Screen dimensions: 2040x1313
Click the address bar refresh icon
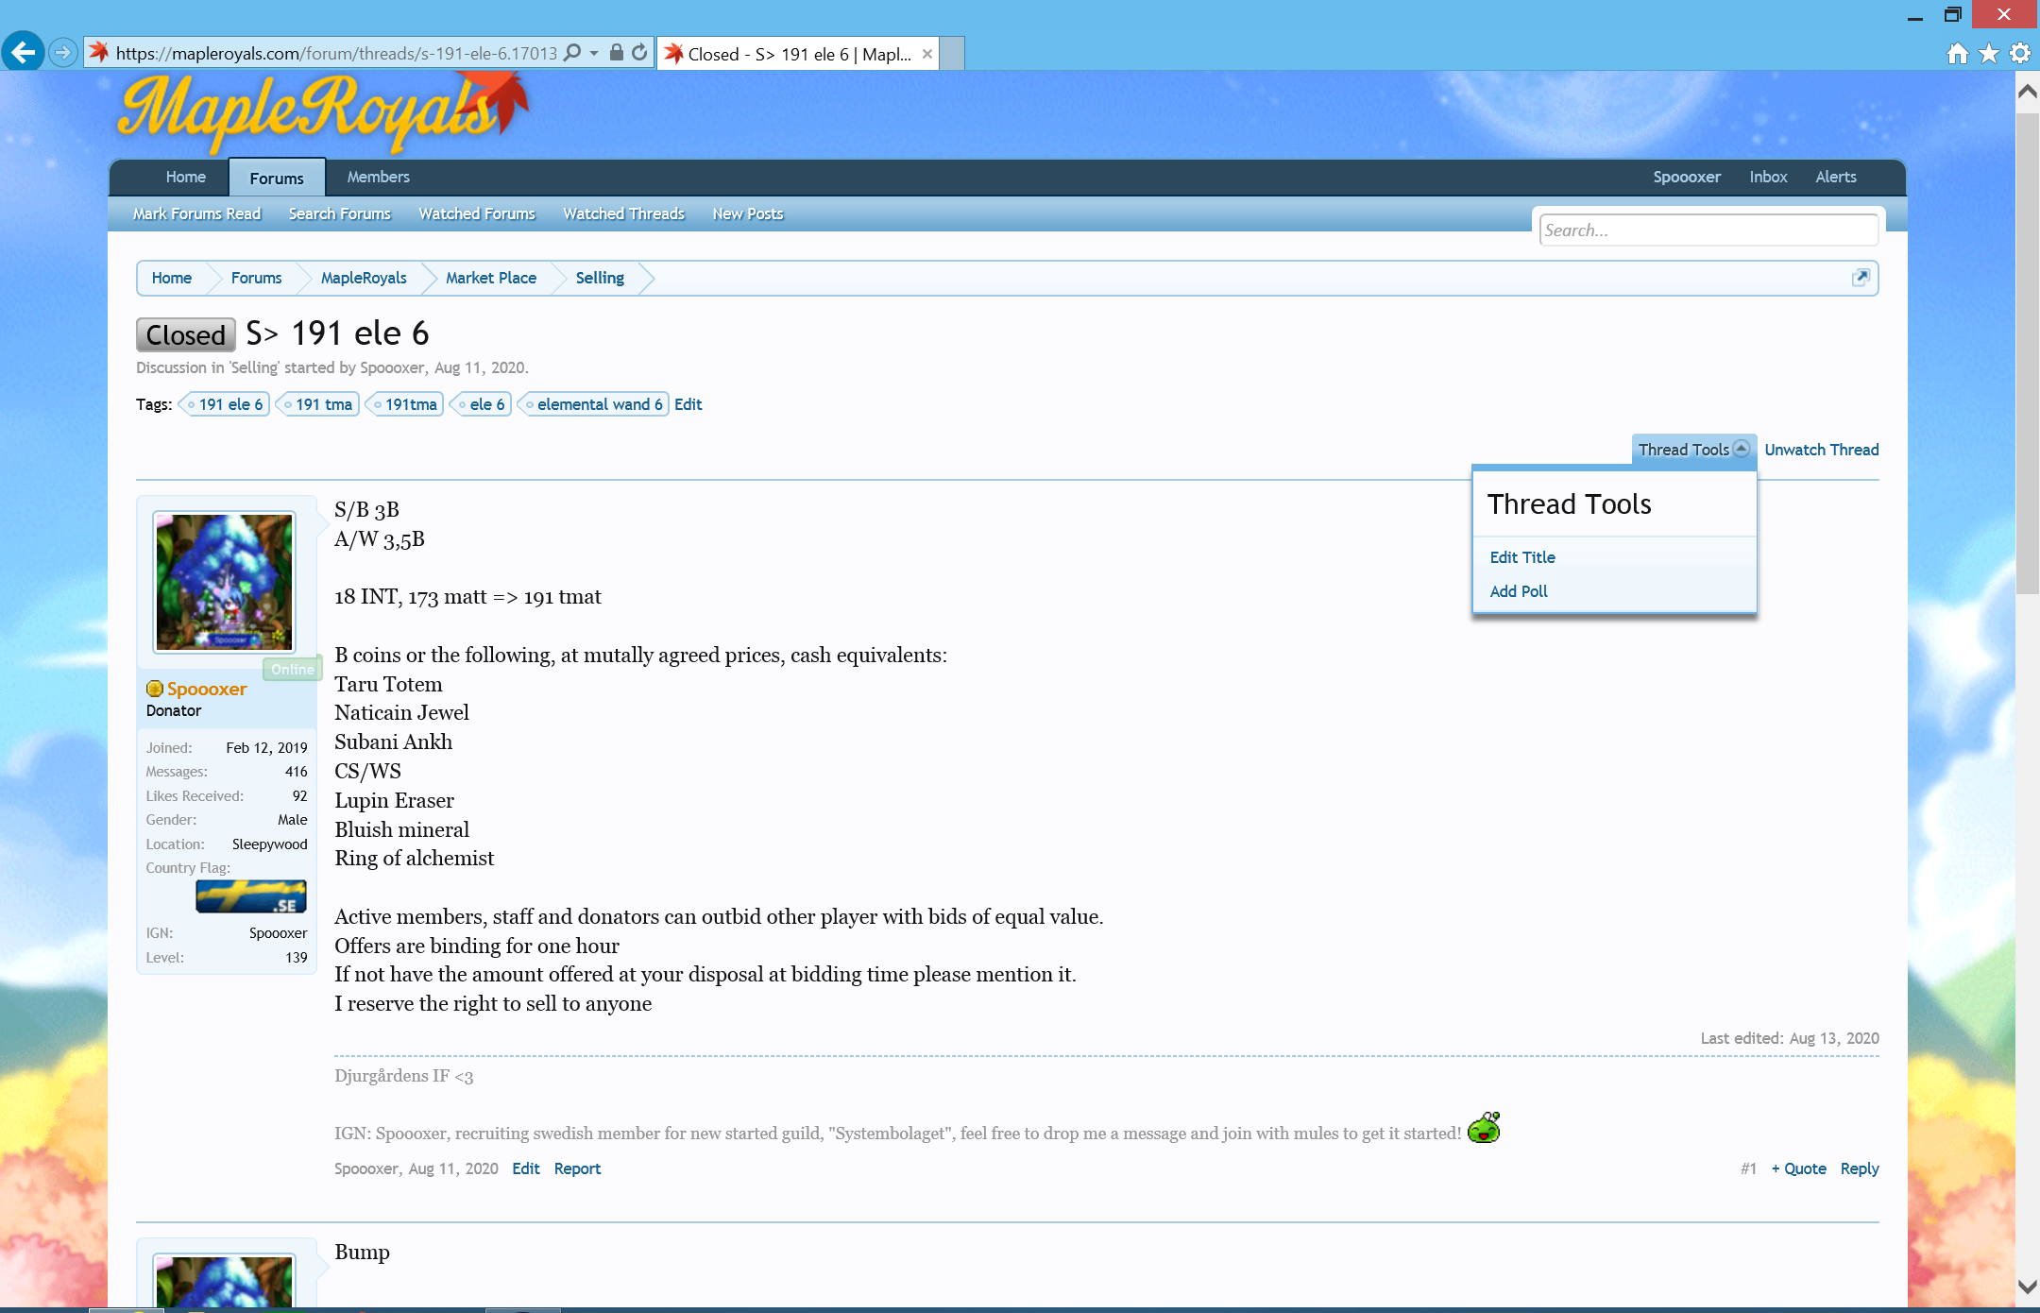pos(640,53)
